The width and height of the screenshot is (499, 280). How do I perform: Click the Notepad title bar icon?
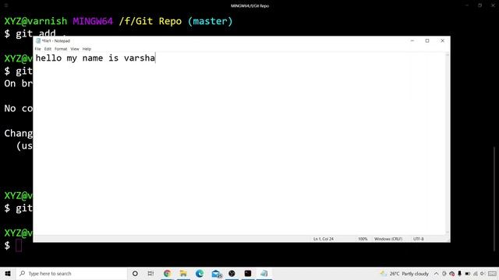point(38,40)
